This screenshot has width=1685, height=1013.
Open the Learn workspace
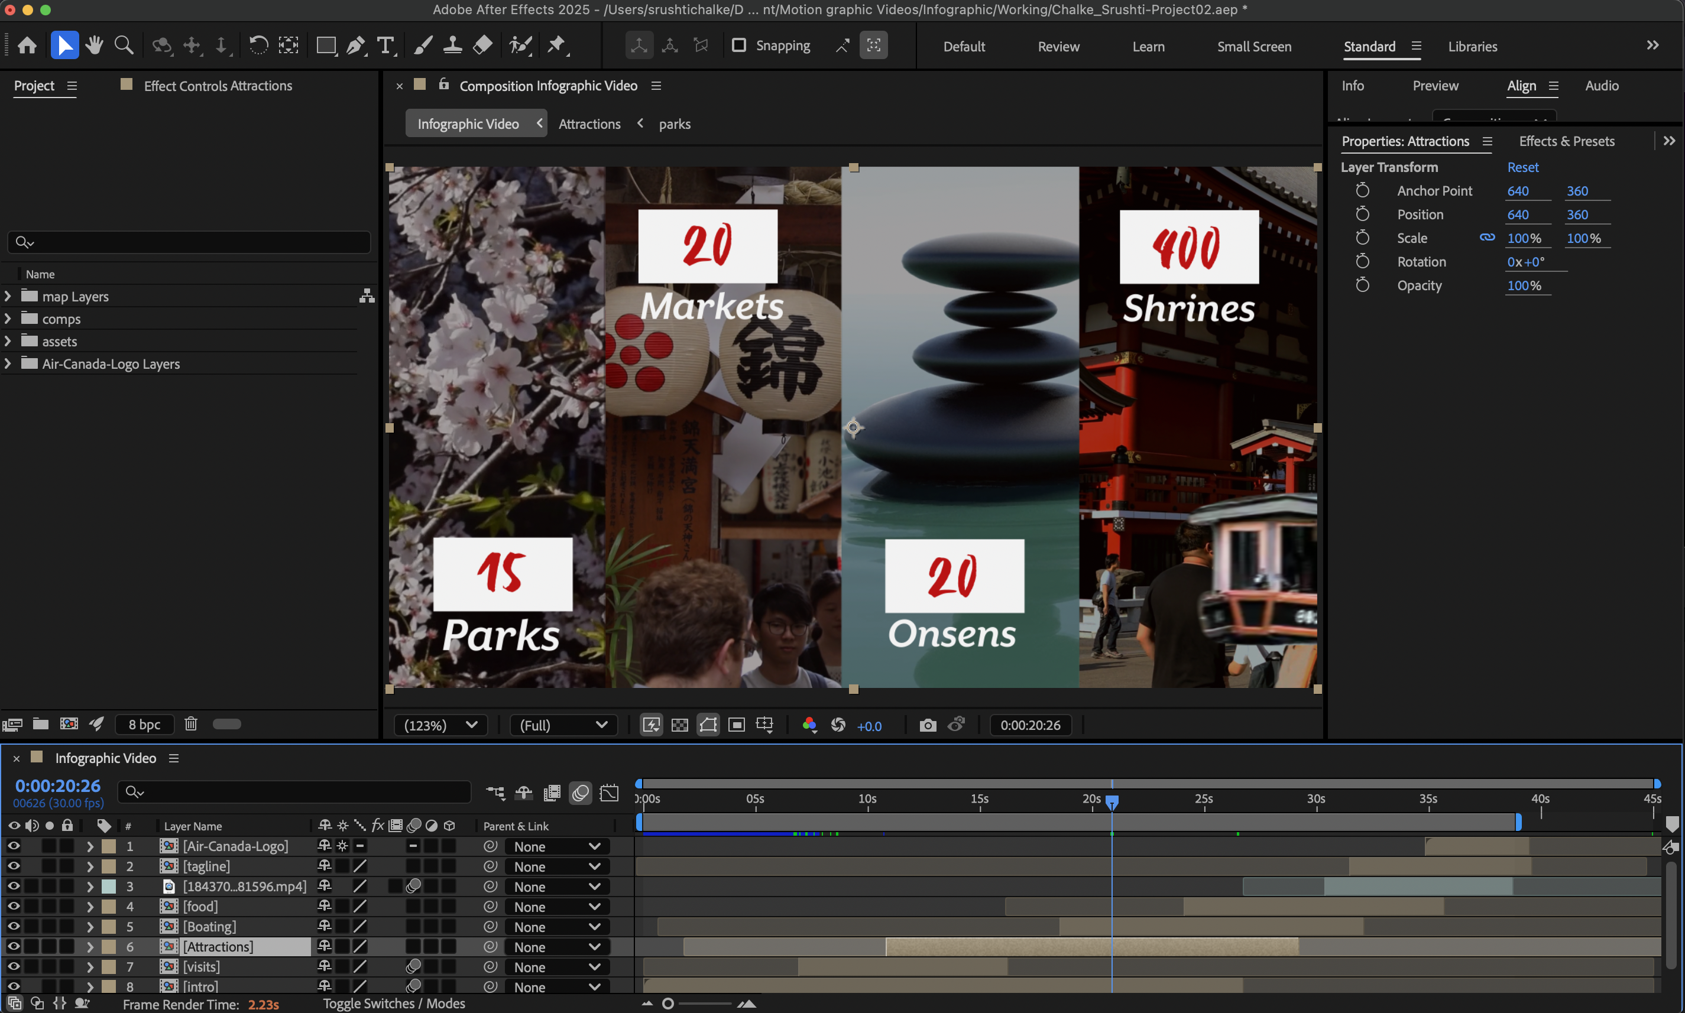(x=1148, y=46)
